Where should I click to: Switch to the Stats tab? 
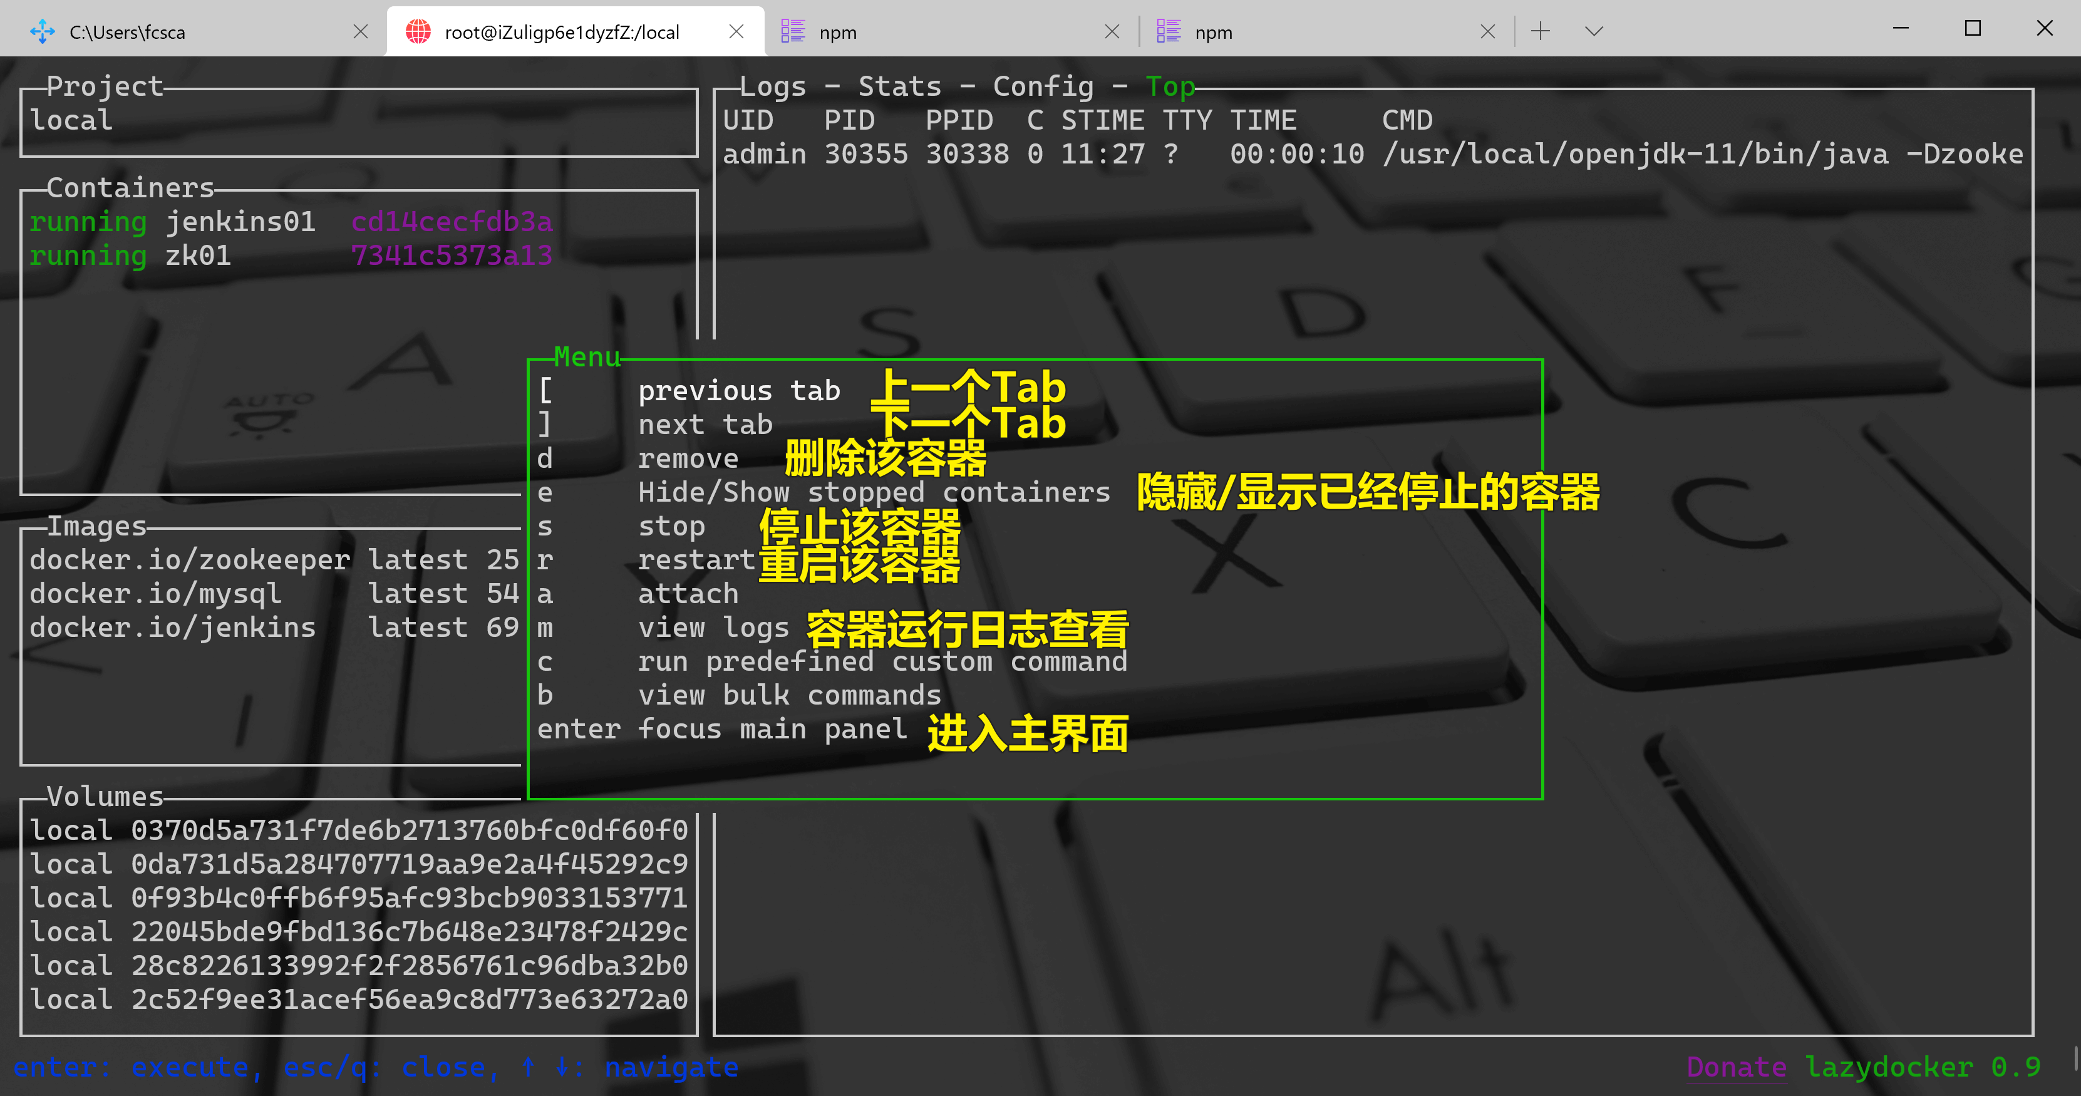(899, 86)
